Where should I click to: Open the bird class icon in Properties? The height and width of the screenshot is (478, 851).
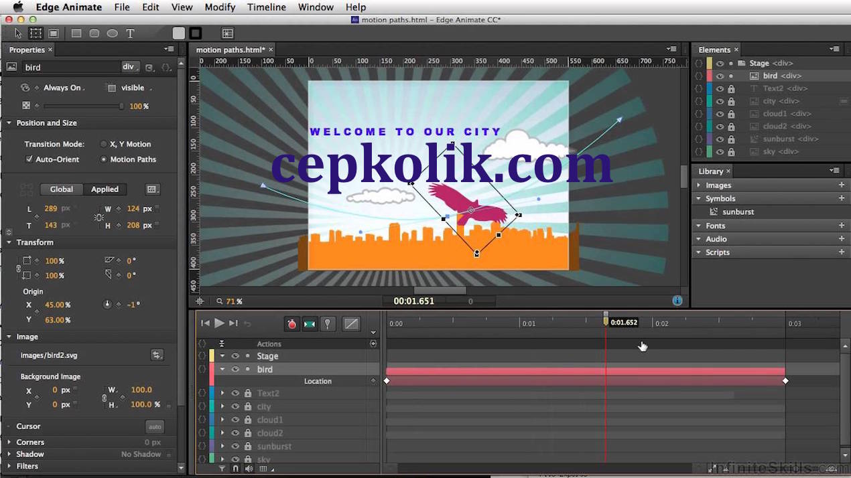point(149,67)
